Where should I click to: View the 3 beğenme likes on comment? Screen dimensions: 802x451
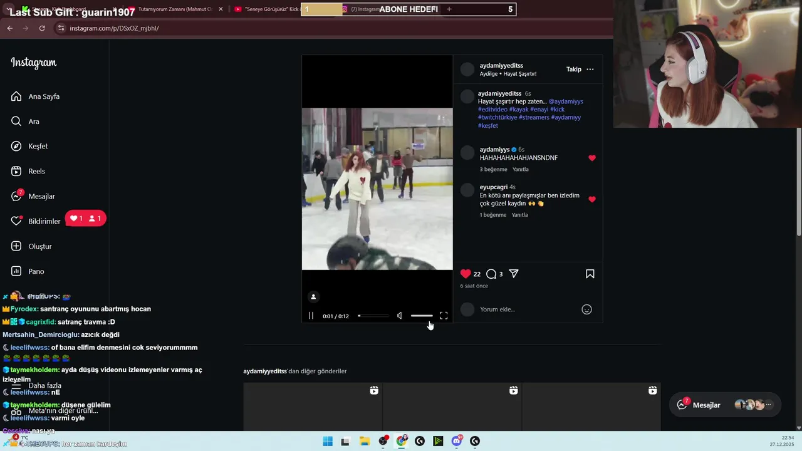click(x=493, y=169)
